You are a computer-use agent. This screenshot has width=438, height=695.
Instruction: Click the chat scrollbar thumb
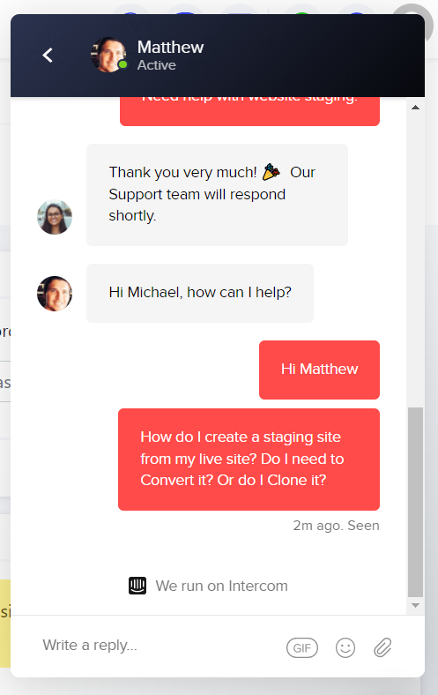pyautogui.click(x=415, y=502)
